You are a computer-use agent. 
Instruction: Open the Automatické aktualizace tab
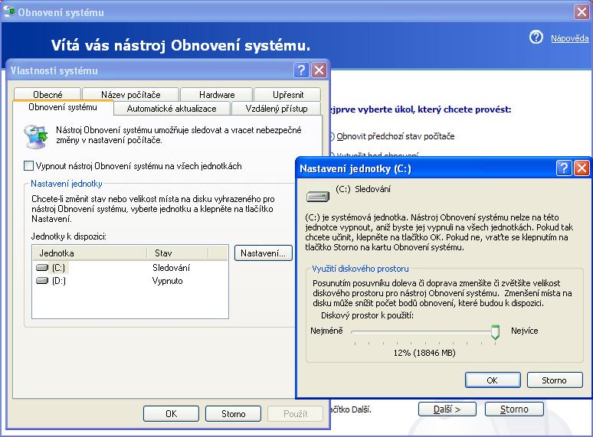(x=172, y=109)
